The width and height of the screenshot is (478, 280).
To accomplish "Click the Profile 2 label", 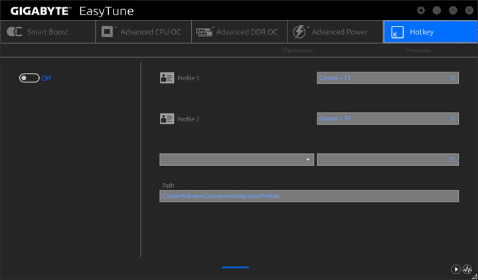I will click(188, 119).
